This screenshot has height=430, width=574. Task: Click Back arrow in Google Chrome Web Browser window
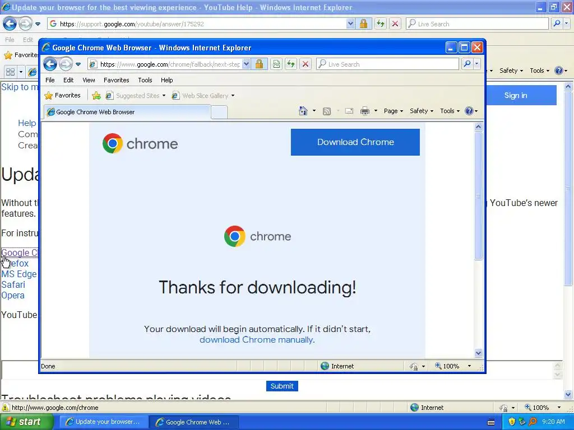click(x=50, y=64)
